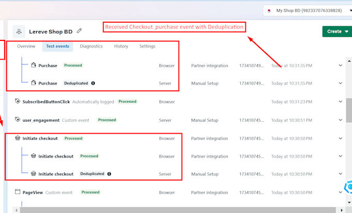Expand parent Initiate checkout row chevron
The width and height of the screenshot is (352, 213).
coord(340,138)
